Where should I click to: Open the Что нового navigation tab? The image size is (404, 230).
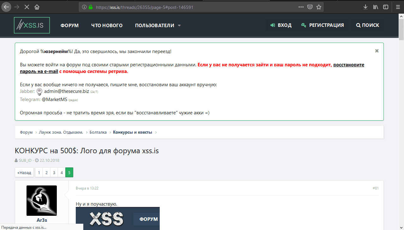pos(107,25)
